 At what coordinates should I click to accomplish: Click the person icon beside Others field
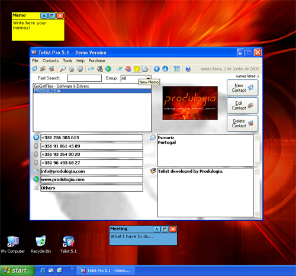[36, 188]
